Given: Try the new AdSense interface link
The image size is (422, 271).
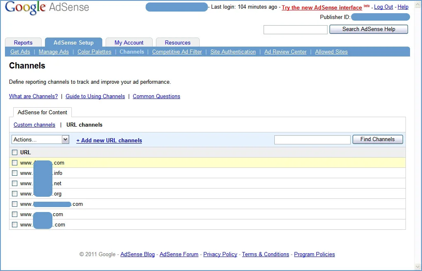Looking at the screenshot, I should click(x=322, y=7).
